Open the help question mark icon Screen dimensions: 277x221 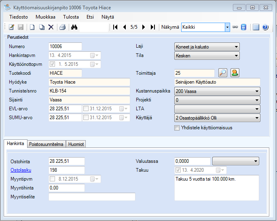point(265,27)
